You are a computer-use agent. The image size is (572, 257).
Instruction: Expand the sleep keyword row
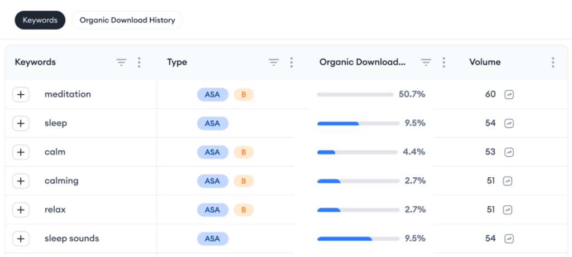(21, 123)
